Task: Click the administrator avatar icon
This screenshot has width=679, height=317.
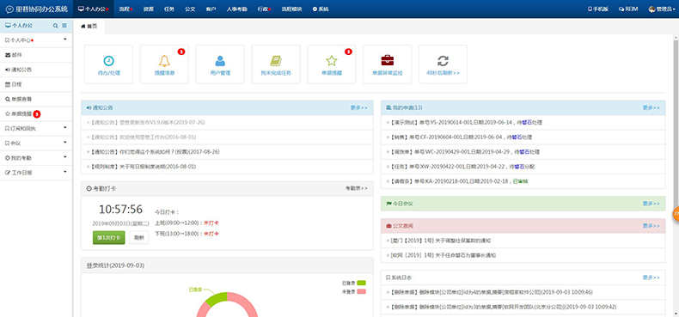Action: point(652,9)
